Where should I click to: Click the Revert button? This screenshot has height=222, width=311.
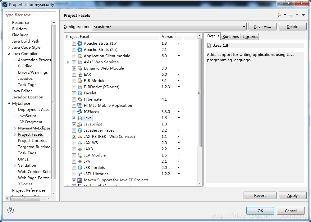pyautogui.click(x=260, y=195)
